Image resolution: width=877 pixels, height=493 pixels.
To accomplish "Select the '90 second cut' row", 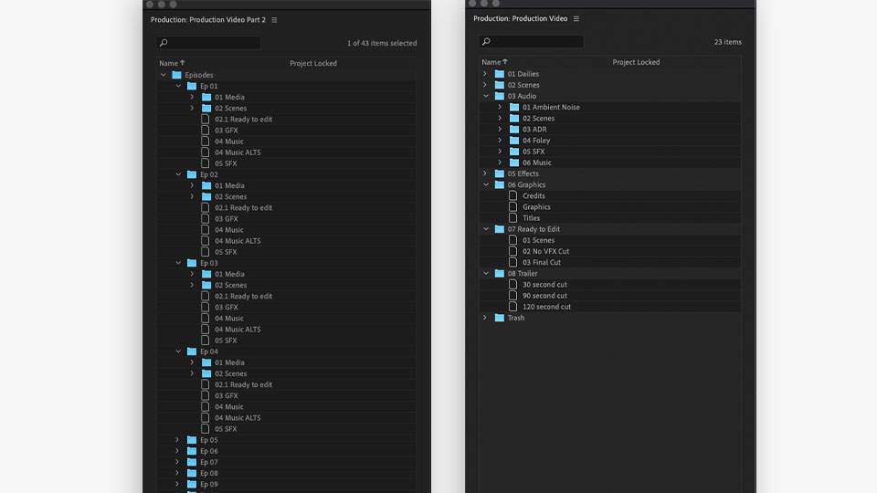I will [610, 296].
